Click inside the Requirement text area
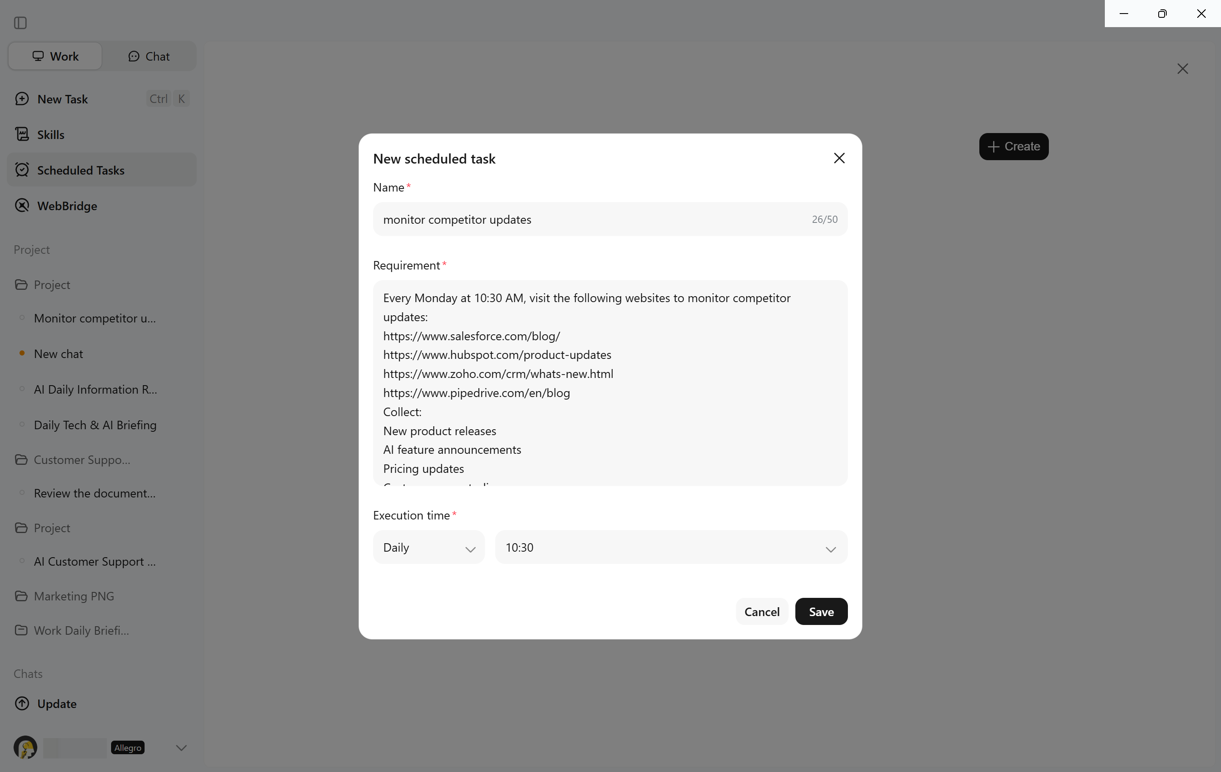This screenshot has width=1221, height=772. point(610,383)
